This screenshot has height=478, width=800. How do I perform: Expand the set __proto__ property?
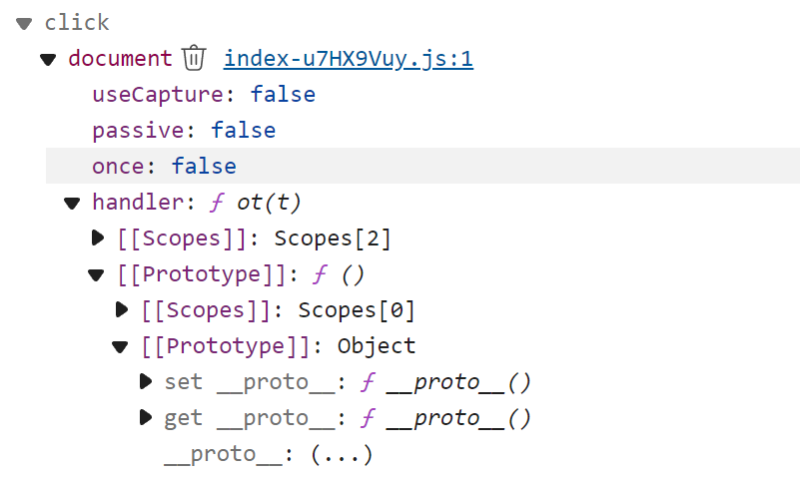(x=146, y=381)
